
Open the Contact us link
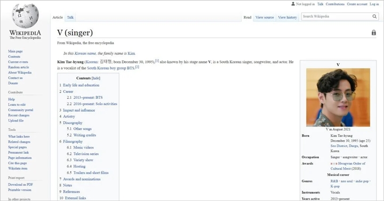[x=15, y=78]
